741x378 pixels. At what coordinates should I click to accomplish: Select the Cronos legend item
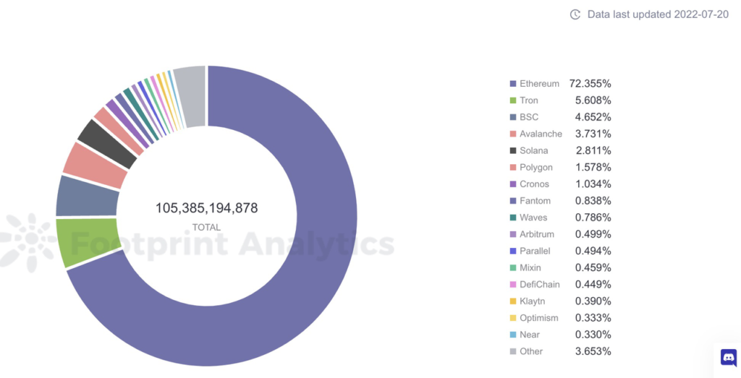click(561, 184)
